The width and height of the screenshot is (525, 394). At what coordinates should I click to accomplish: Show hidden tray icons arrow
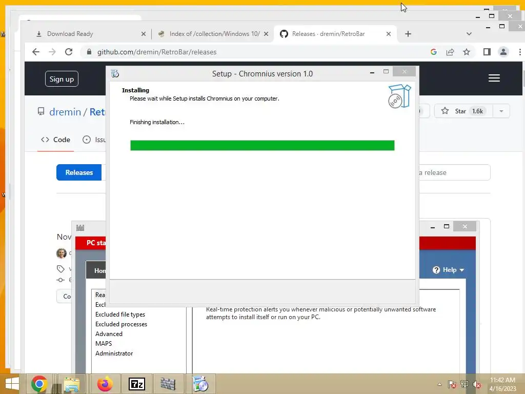tap(439, 384)
